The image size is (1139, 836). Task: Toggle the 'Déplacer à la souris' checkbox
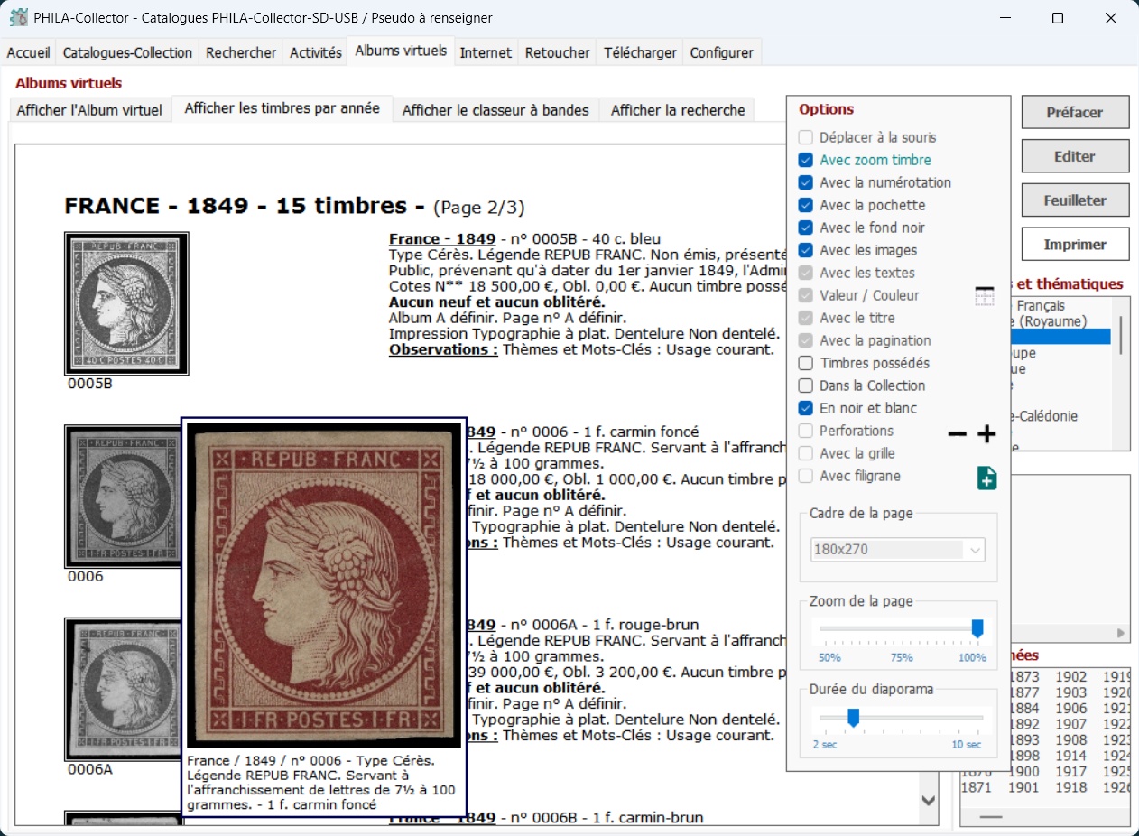pyautogui.click(x=806, y=138)
